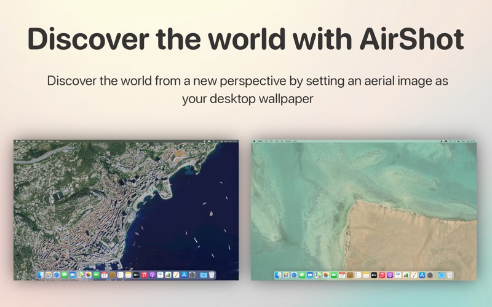This screenshot has height=307, width=492.
Task: Open Music in the city wallpaper desktop's dock
Action: point(145,274)
